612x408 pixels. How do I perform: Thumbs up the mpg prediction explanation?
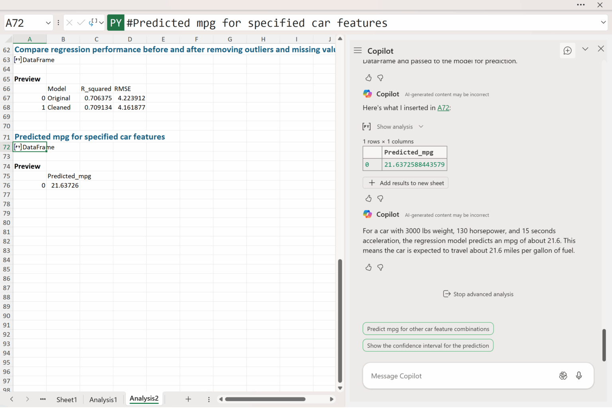tap(369, 267)
